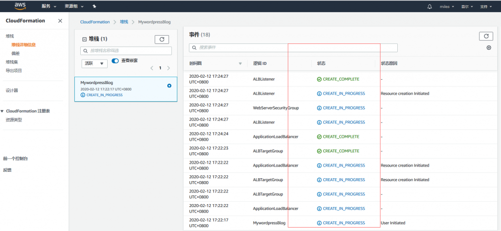Click the Status reason column header
Image resolution: width=501 pixels, height=231 pixels.
[389, 63]
